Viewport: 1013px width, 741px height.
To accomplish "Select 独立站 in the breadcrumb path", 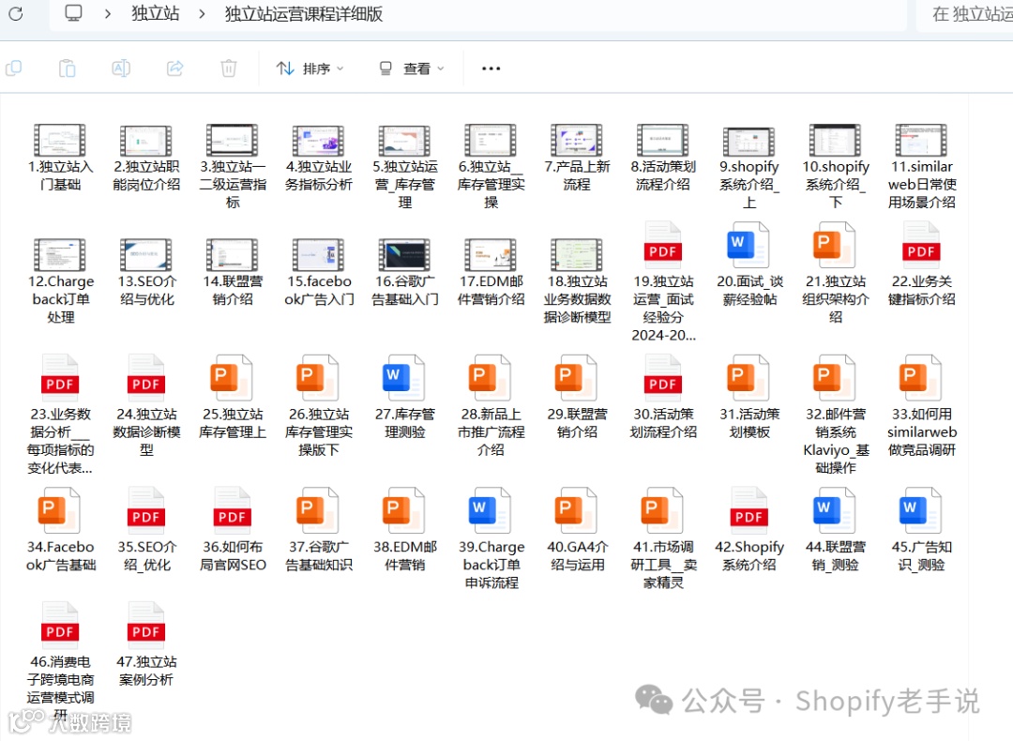I will (155, 15).
